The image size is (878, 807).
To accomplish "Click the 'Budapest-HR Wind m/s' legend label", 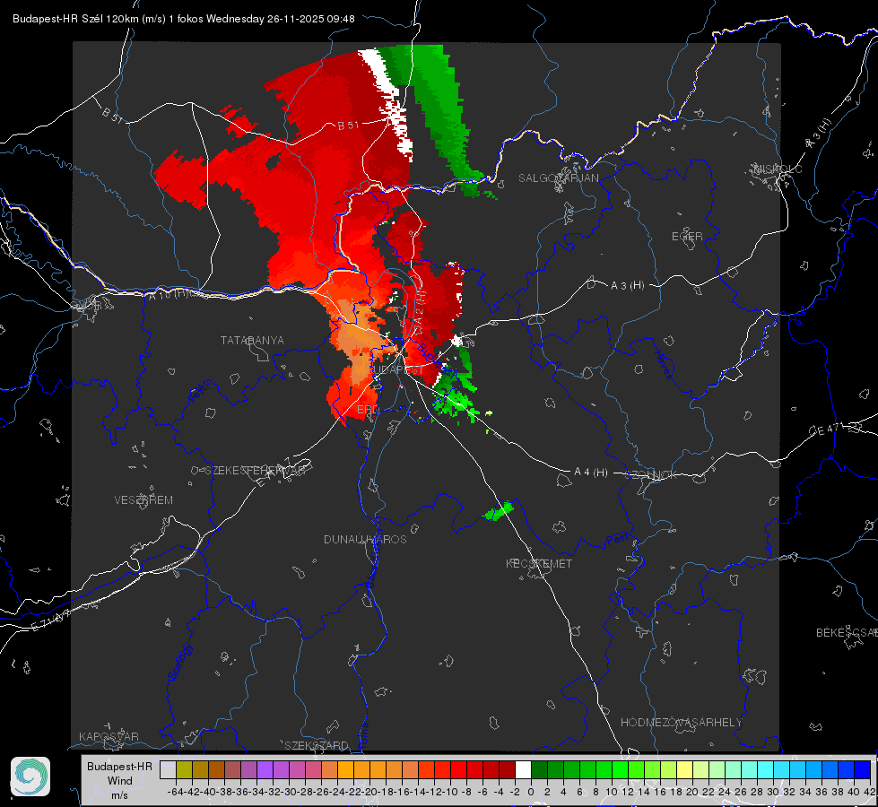I will [x=120, y=780].
